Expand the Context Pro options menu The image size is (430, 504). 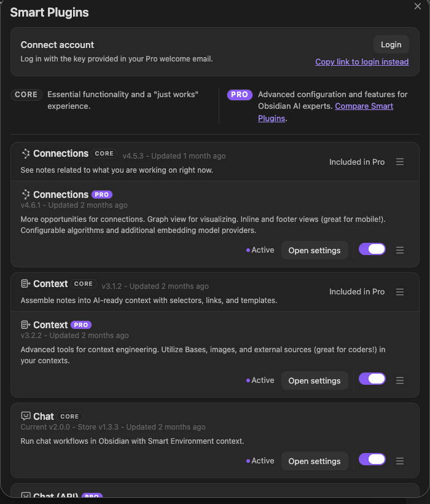[400, 380]
